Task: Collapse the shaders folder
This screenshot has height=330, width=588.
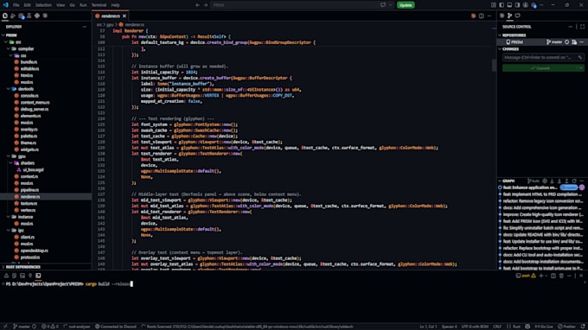Action: pyautogui.click(x=11, y=163)
